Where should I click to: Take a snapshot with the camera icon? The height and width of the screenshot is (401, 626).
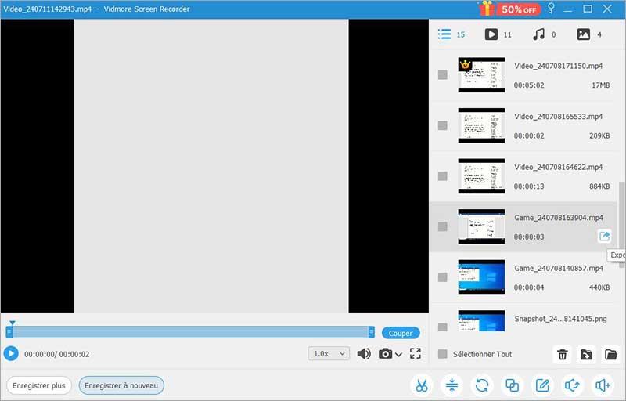click(x=385, y=353)
